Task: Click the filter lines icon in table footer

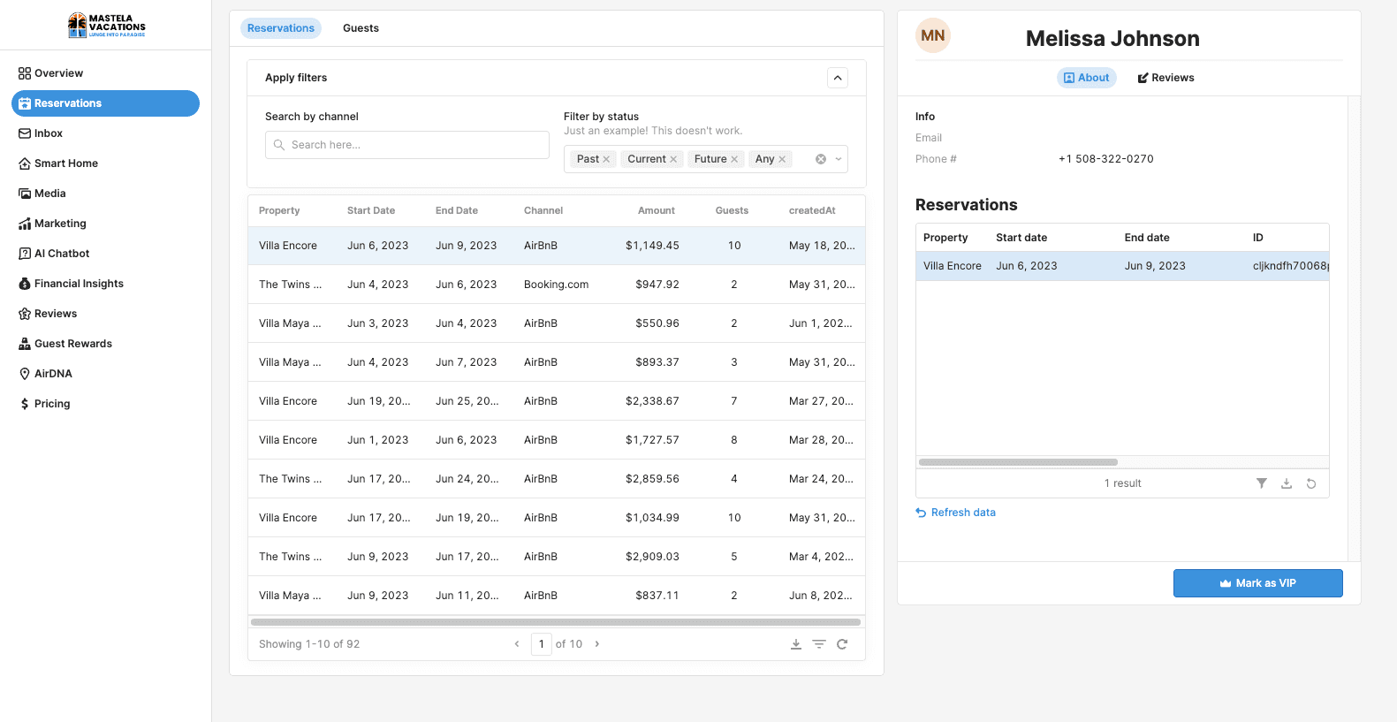Action: pos(819,644)
